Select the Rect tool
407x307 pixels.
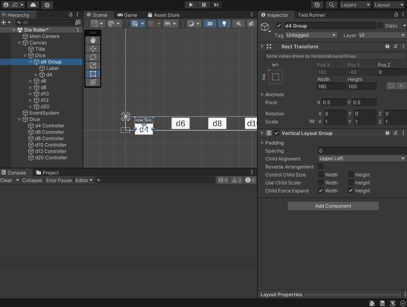[93, 74]
